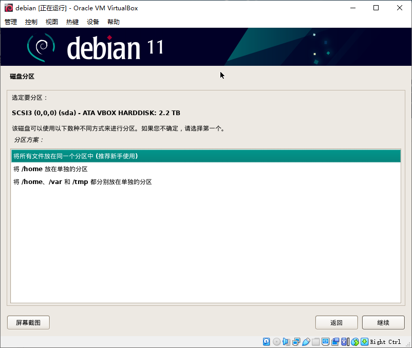Select 将 /home 放在单独的分区 option

(x=206, y=169)
